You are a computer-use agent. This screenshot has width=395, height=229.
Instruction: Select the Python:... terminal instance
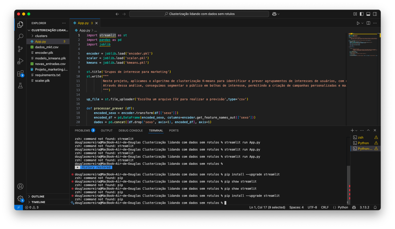tap(365, 149)
